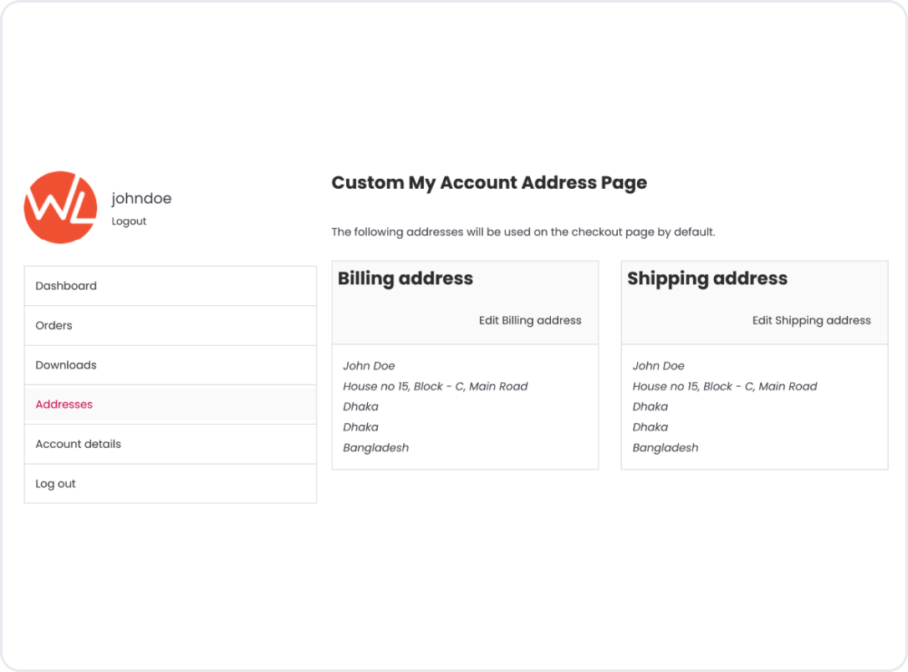Click Bangladesh in the billing address
Viewport: 908px width, 672px height.
pos(375,448)
